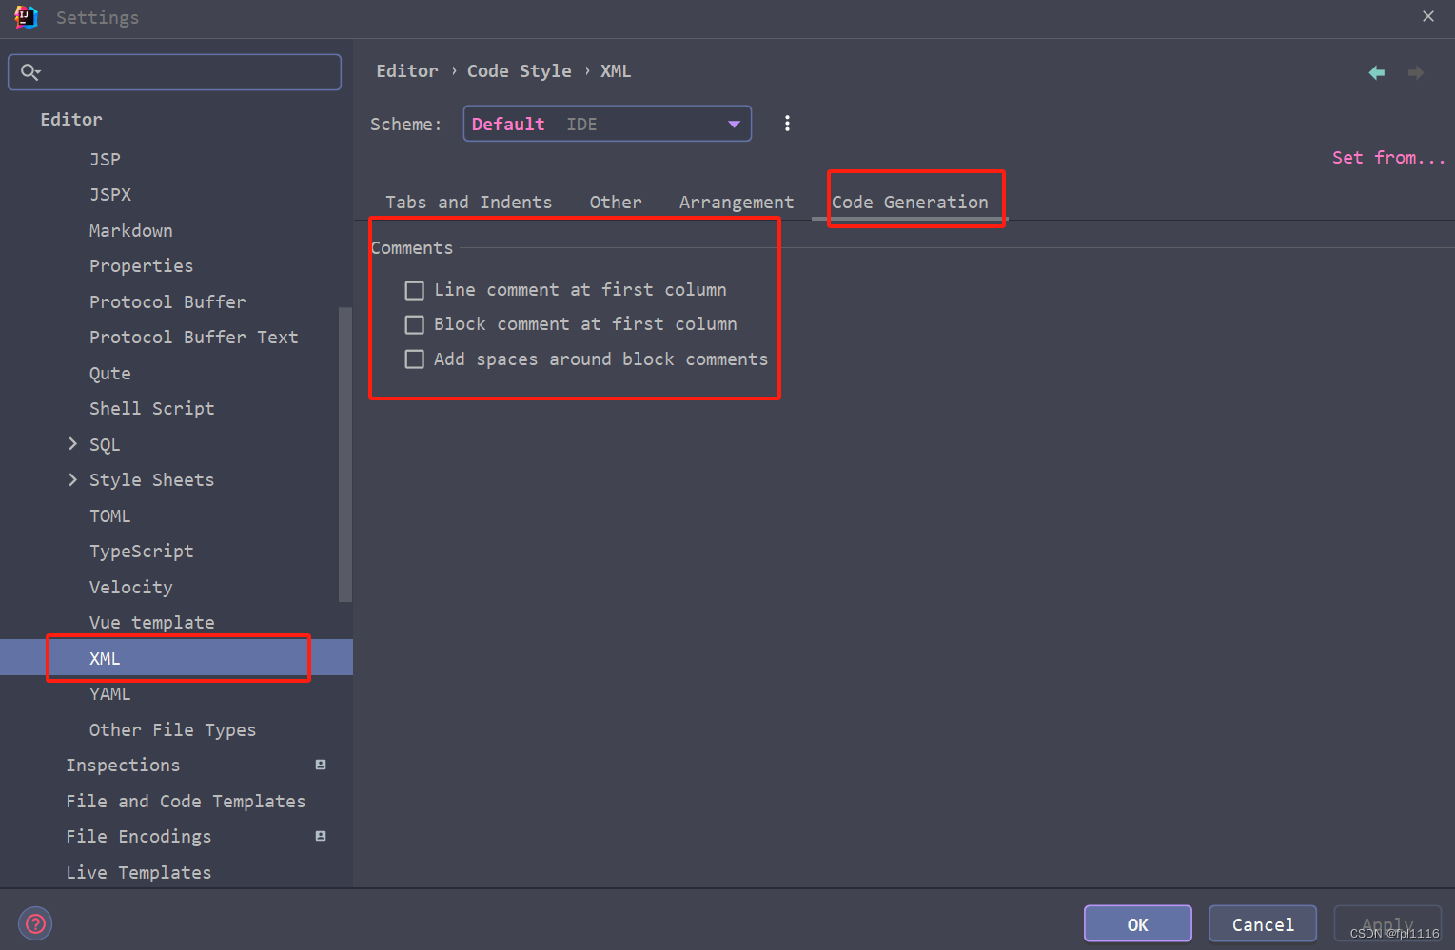Select Qute in the settings tree
Viewport: 1455px width, 950px height.
pos(110,373)
